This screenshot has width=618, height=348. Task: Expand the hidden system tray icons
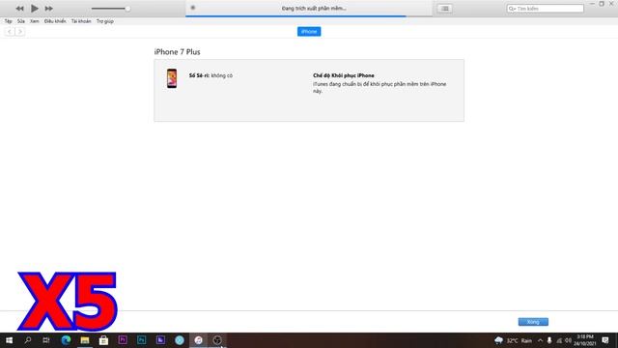pyautogui.click(x=540, y=340)
